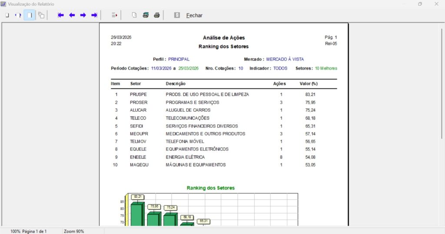Select the fit page width icon

18,15
